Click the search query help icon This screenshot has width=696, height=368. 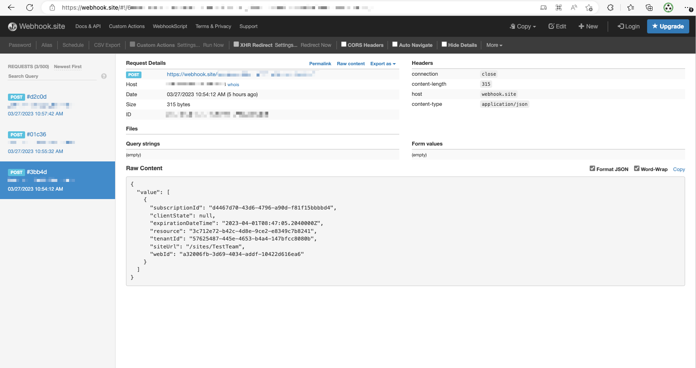pyautogui.click(x=104, y=76)
